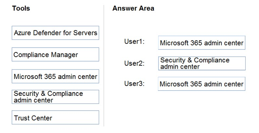259x133 pixels.
Task: Select the Azure Defender for Servers tool
Action: pyautogui.click(x=55, y=33)
